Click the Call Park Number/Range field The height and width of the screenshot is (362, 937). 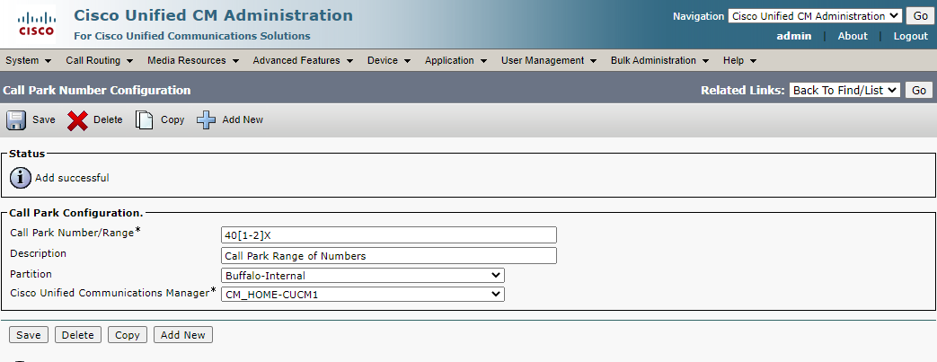click(388, 235)
